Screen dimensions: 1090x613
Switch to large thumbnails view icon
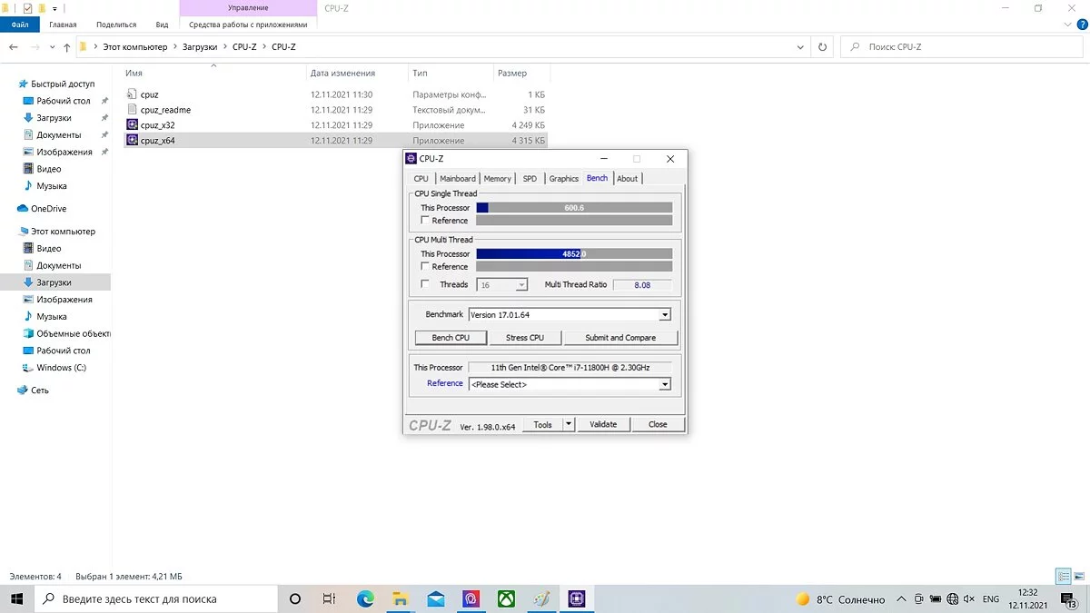pyautogui.click(x=1079, y=576)
